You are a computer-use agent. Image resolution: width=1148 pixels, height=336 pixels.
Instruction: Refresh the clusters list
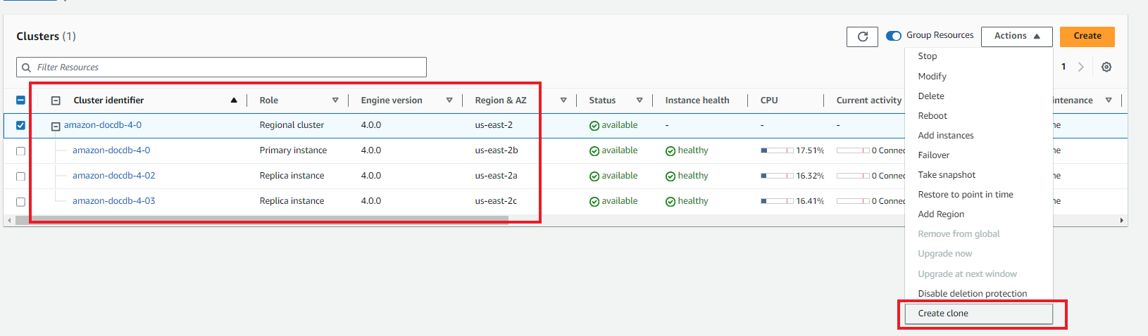coord(862,37)
